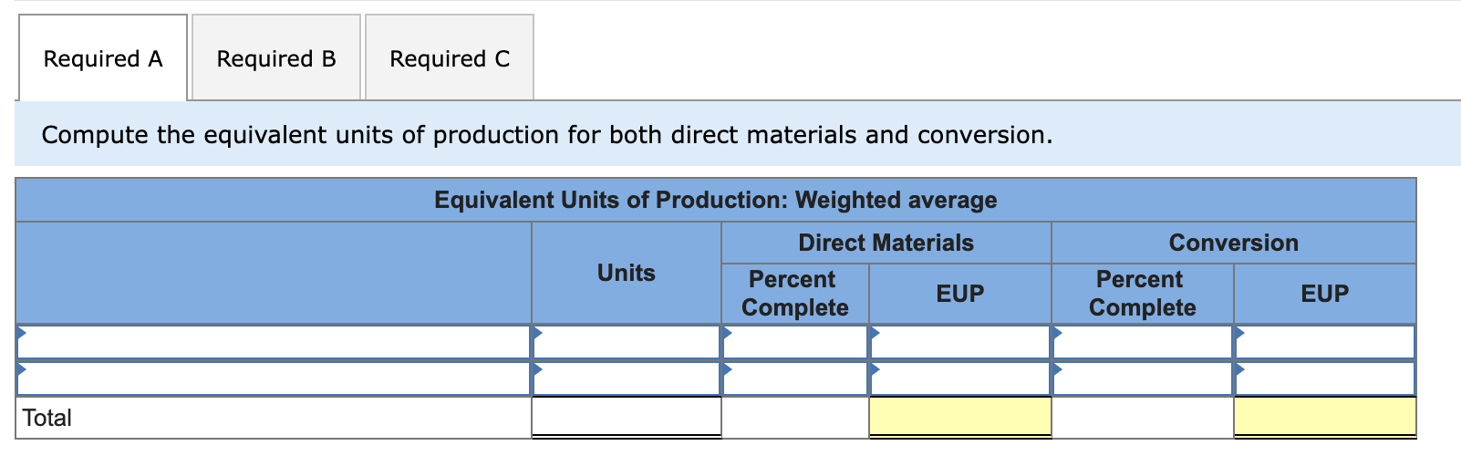Click first row Units input cell
The image size is (1461, 456).
pyautogui.click(x=627, y=343)
